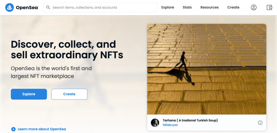Open Learn more about OpenSea link

coord(42,129)
